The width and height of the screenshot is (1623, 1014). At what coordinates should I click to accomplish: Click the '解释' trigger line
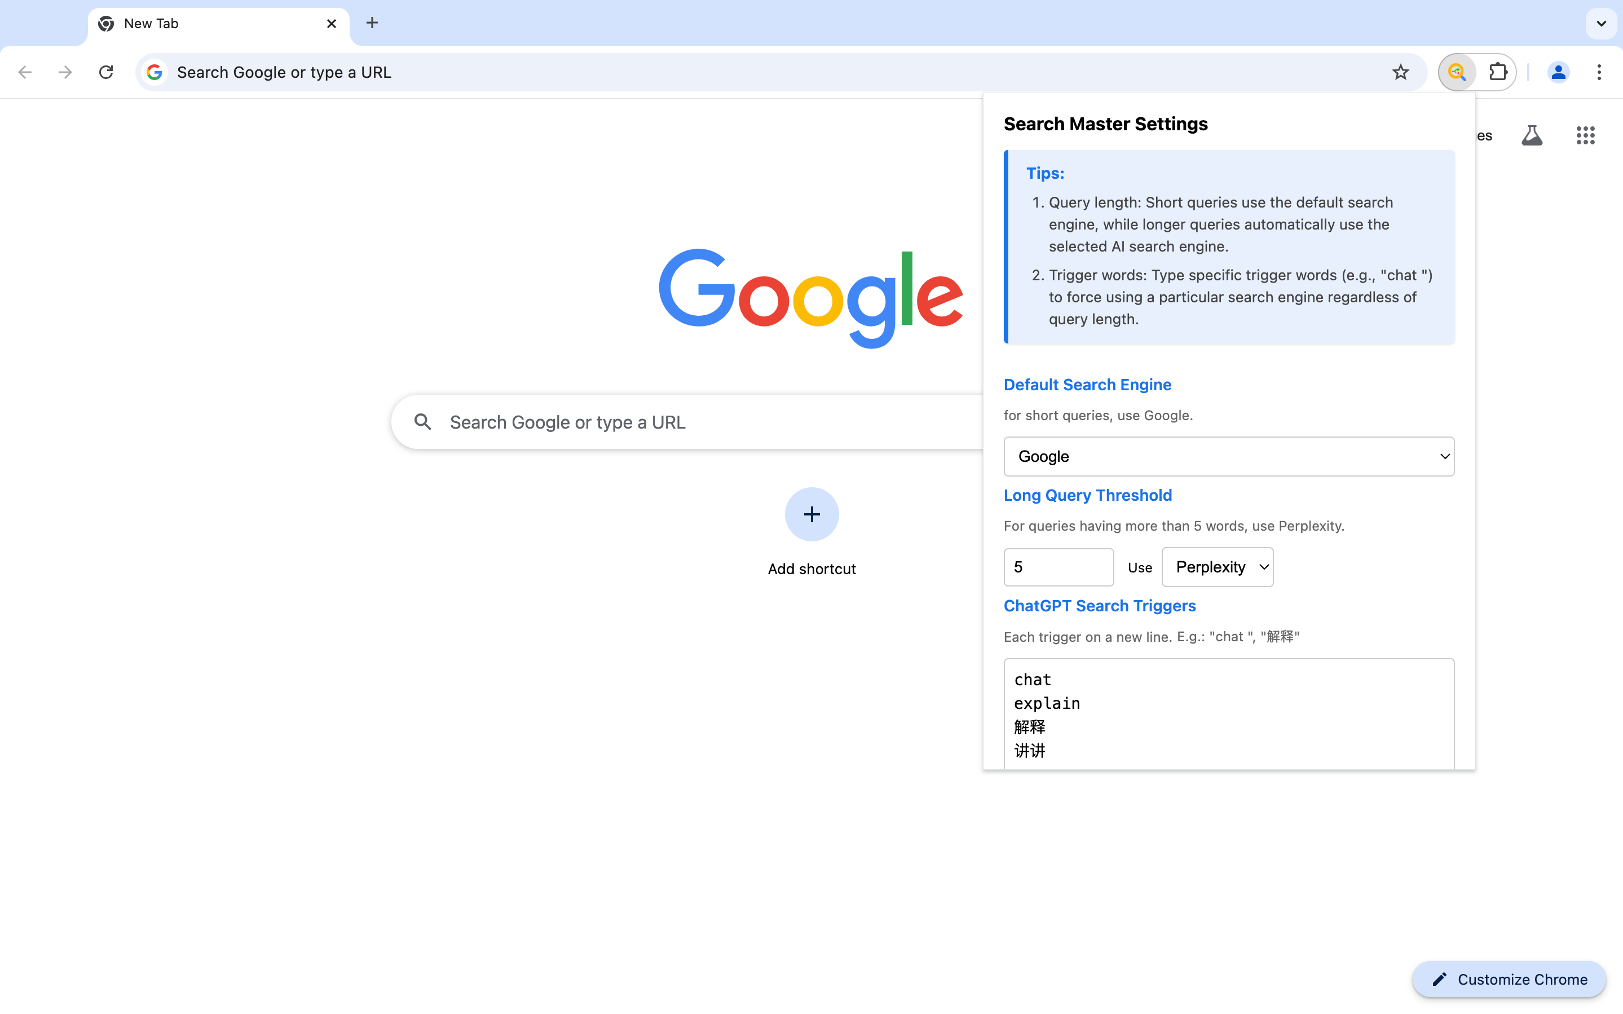click(1030, 727)
